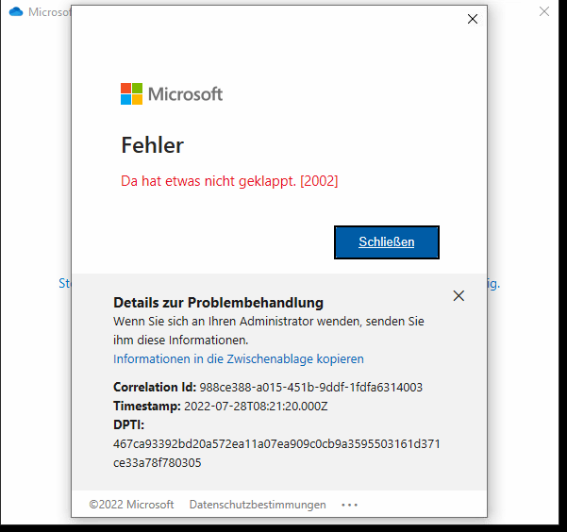This screenshot has height=532, width=567.
Task: Click the red error message with code 2002
Action: tap(229, 181)
